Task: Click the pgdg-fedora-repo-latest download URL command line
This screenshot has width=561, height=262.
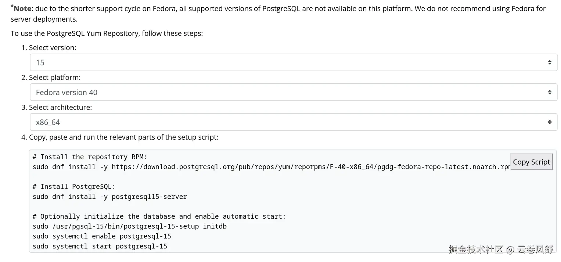Action: (x=271, y=167)
